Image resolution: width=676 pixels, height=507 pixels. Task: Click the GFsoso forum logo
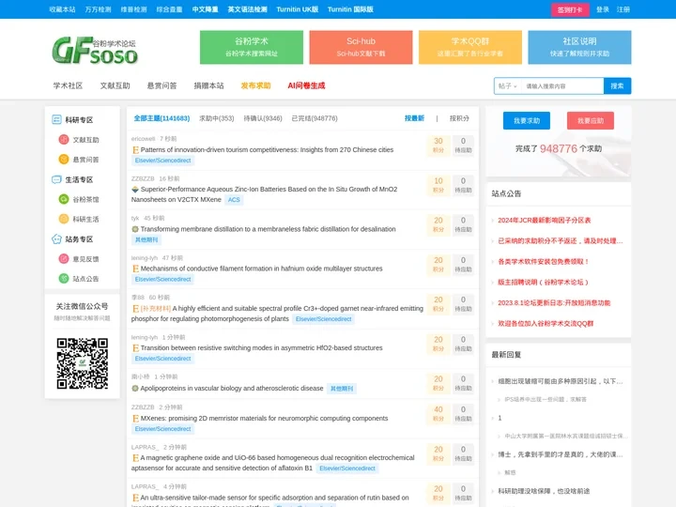coord(95,50)
